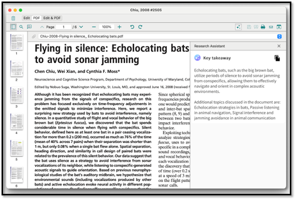296x200 pixels.
Task: Click the Research Assistant panel title
Action: tap(210, 46)
